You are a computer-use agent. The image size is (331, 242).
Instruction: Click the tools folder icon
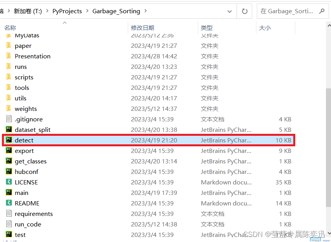coord(9,88)
